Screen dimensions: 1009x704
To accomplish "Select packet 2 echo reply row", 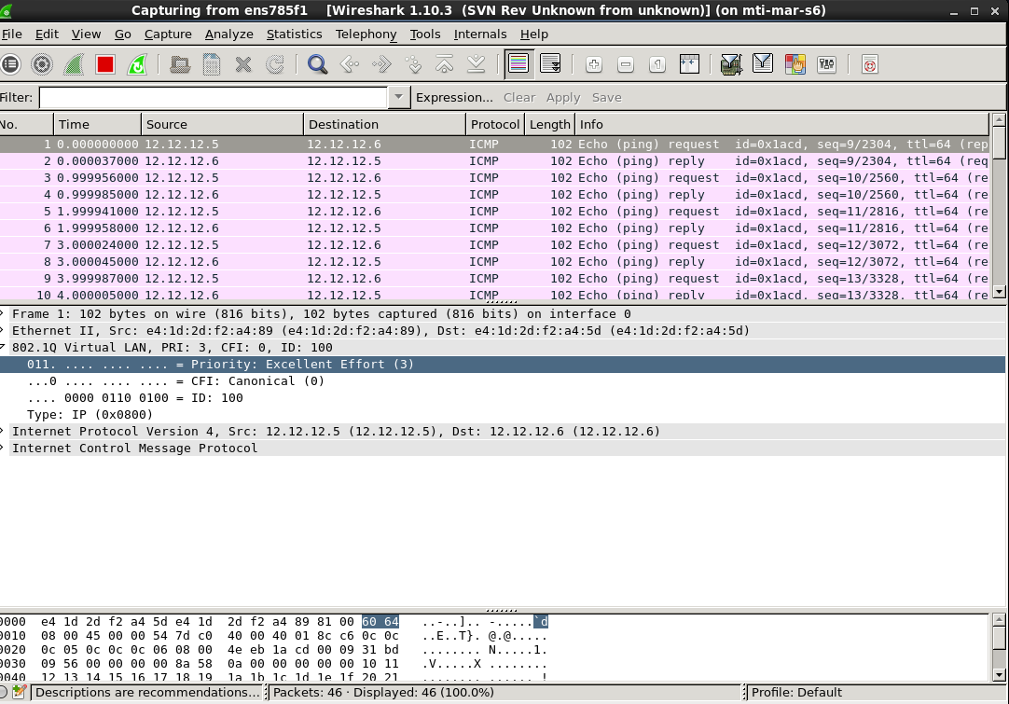I will 494,161.
